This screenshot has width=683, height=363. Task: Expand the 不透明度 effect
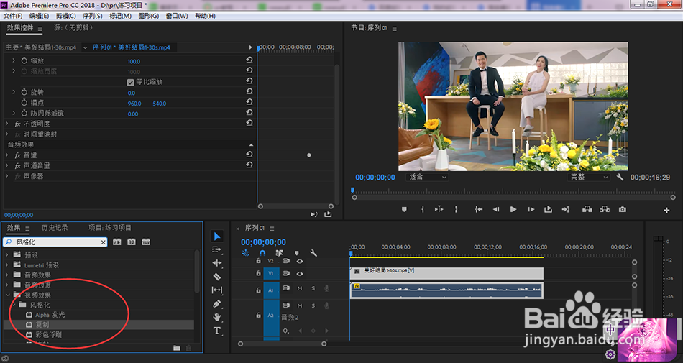coord(6,124)
